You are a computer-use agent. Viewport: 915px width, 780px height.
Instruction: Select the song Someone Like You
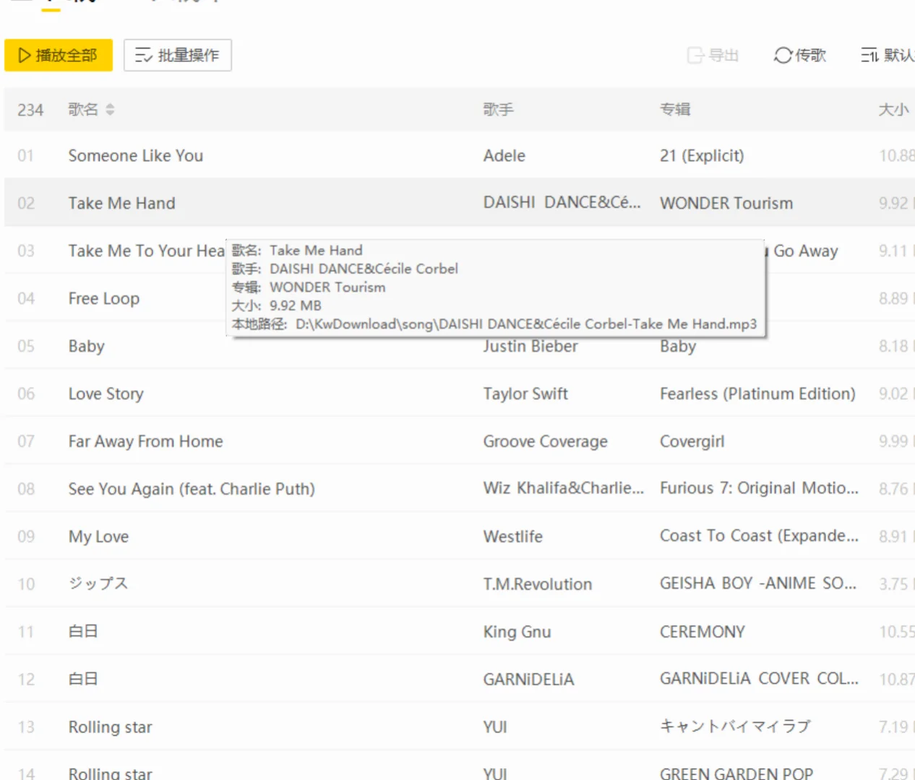click(136, 155)
